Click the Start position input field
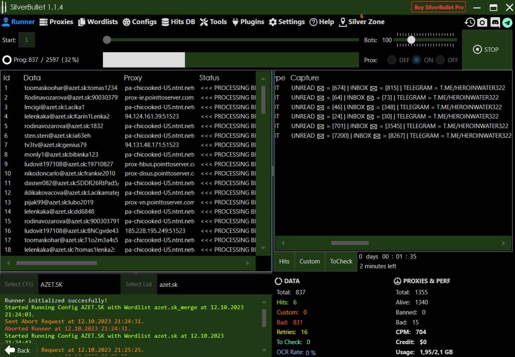This screenshot has width=515, height=357. pyautogui.click(x=27, y=40)
